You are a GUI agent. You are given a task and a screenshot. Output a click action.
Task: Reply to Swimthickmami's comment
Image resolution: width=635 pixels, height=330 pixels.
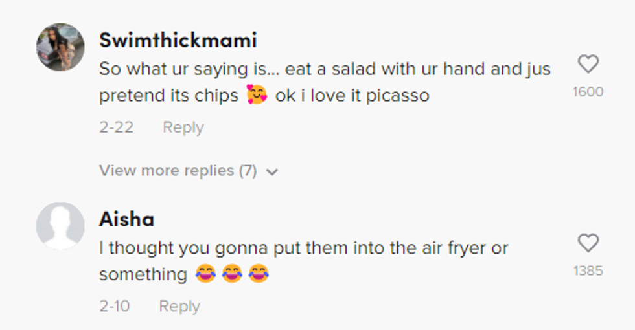pos(183,127)
